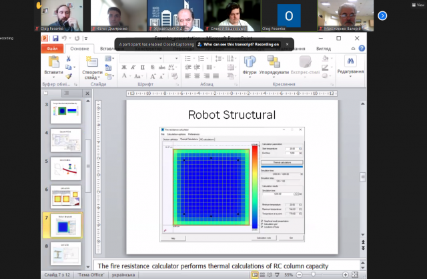The width and height of the screenshot is (427, 279).
Task: Open the Вигляд ribbon tab
Action: click(324, 49)
